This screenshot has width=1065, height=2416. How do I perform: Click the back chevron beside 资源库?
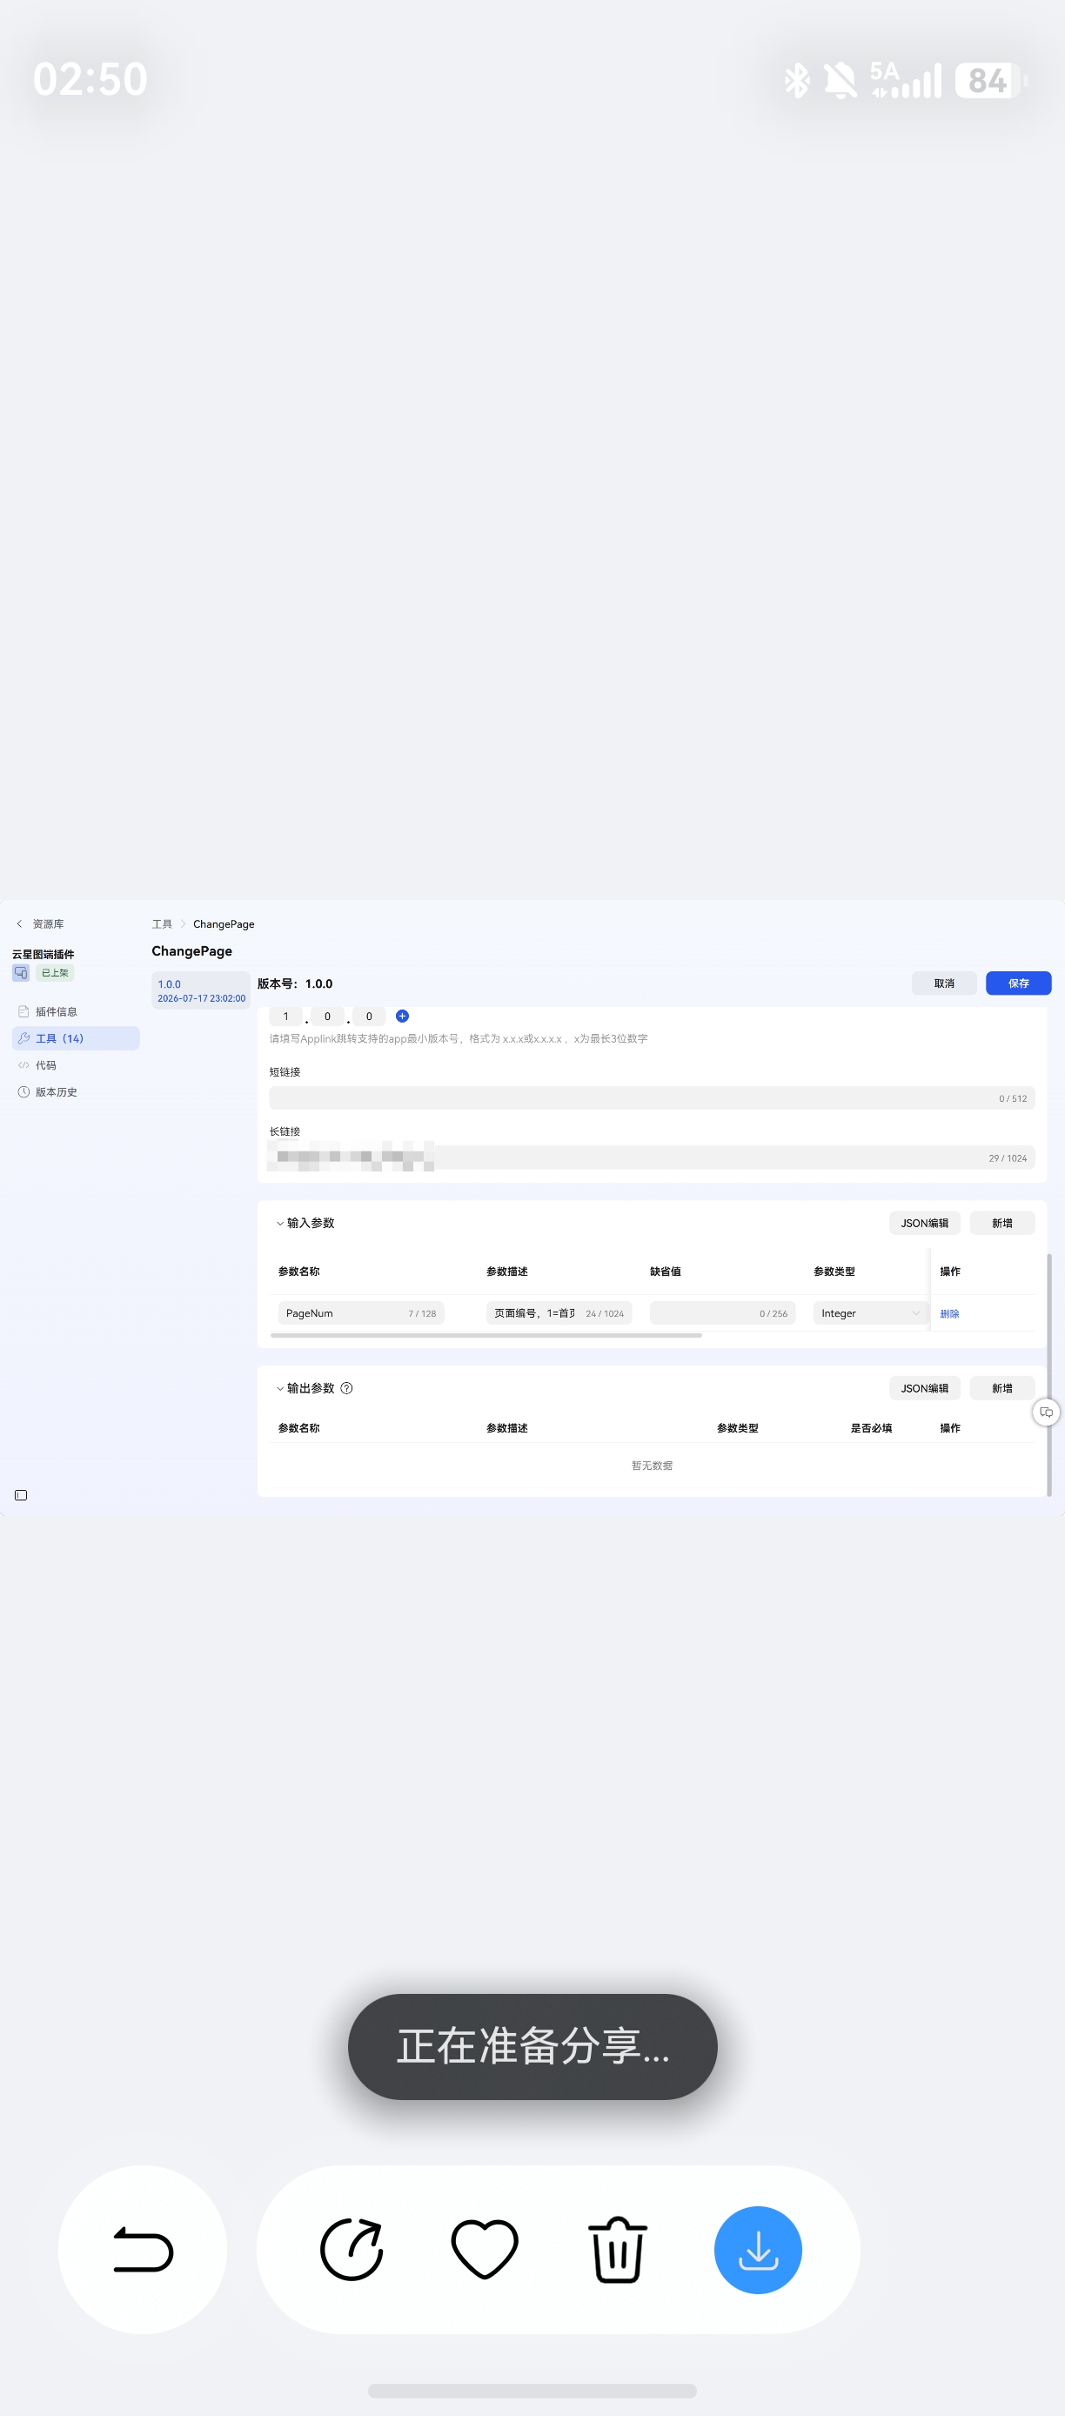[x=20, y=923]
